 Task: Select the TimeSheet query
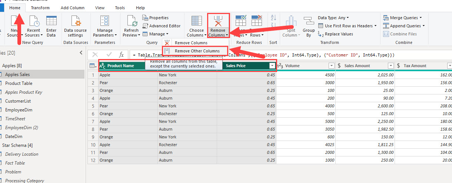pyautogui.click(x=15, y=119)
